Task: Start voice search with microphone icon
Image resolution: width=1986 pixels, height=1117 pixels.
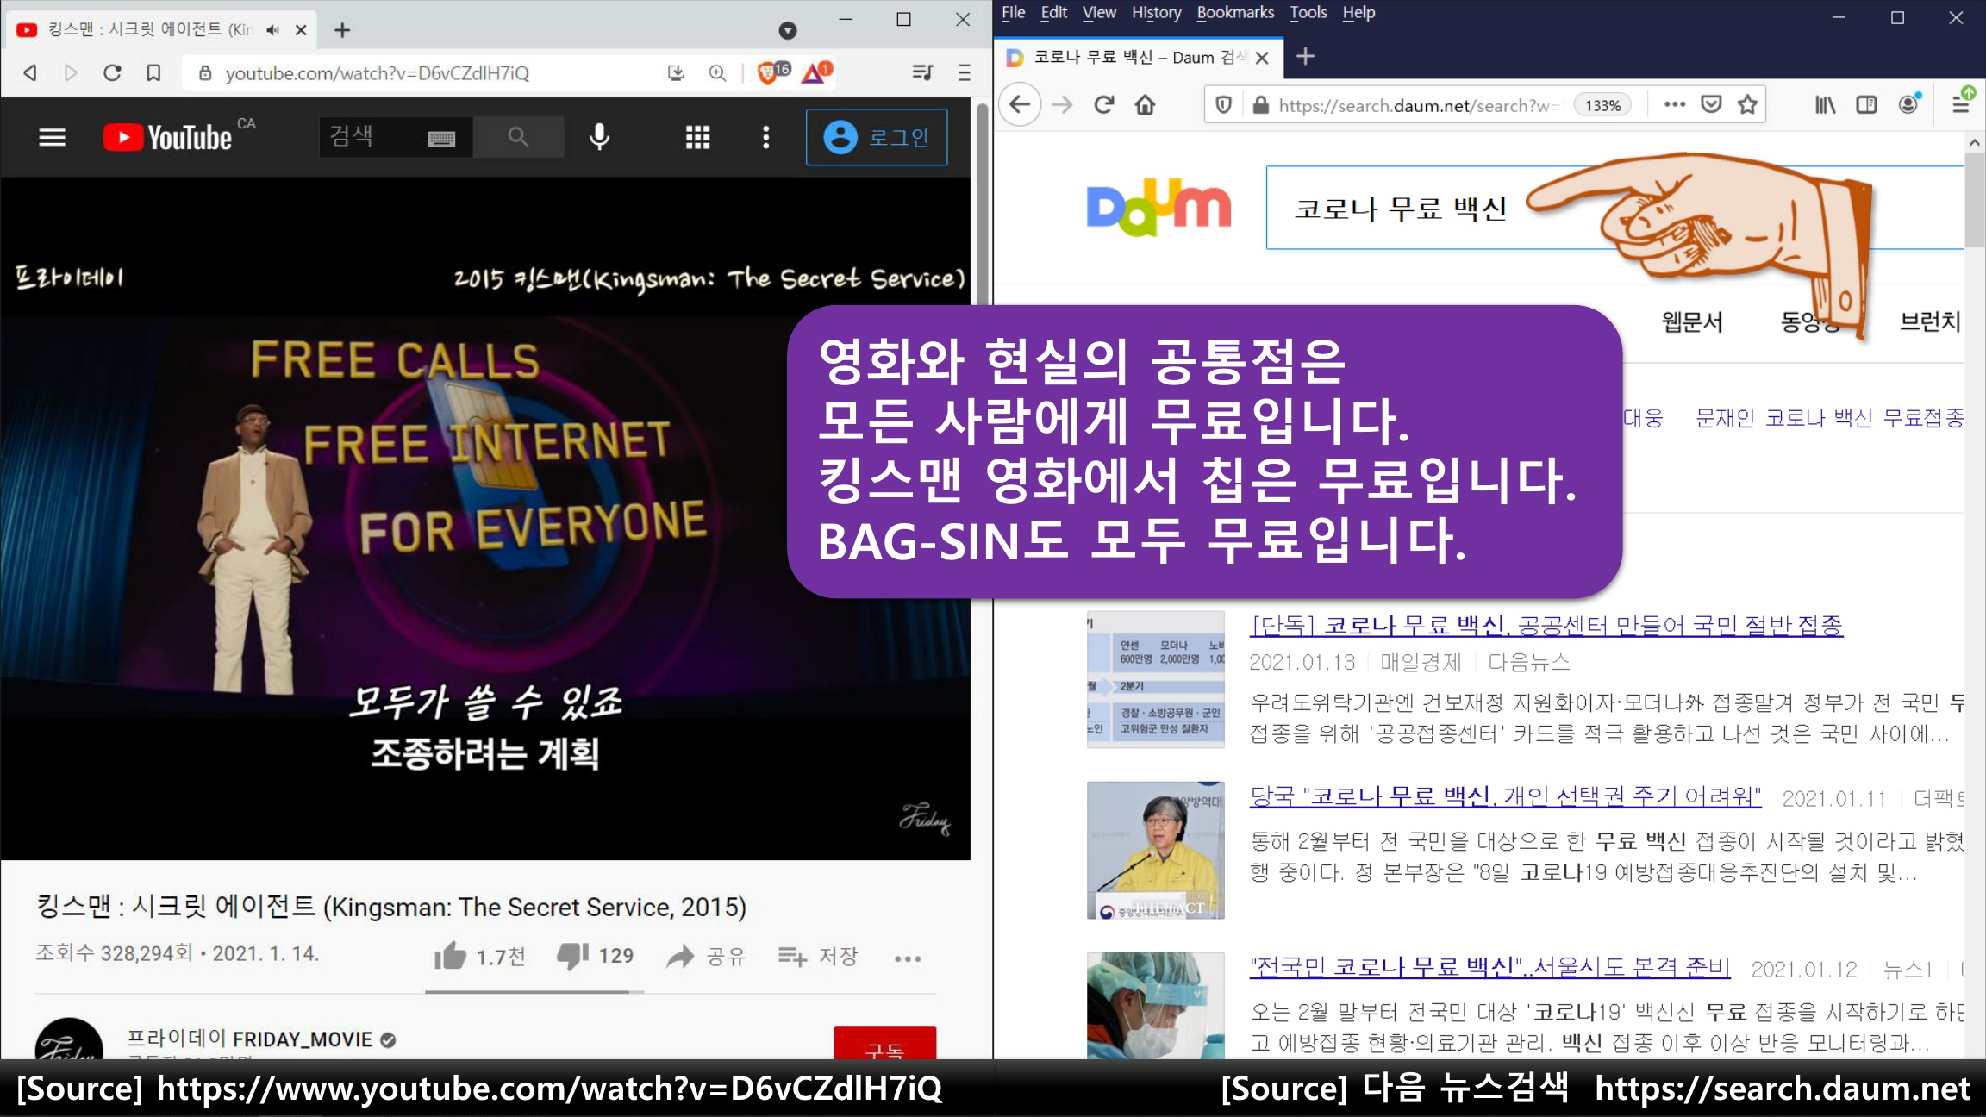Action: [600, 137]
